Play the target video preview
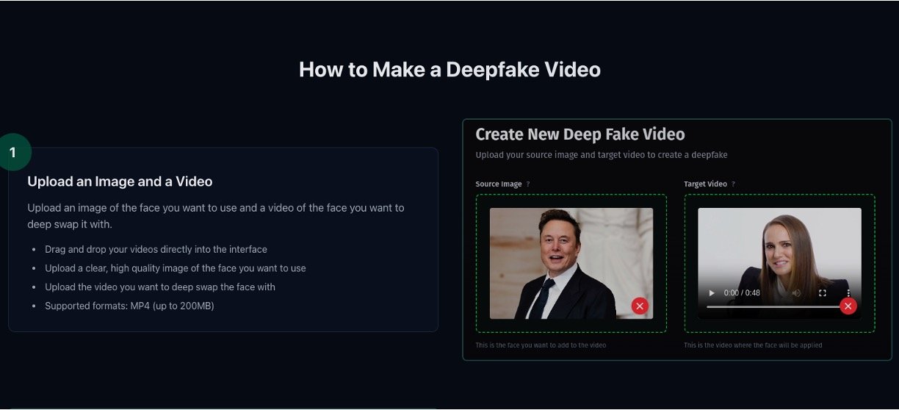Image resolution: width=899 pixels, height=410 pixels. (x=711, y=292)
